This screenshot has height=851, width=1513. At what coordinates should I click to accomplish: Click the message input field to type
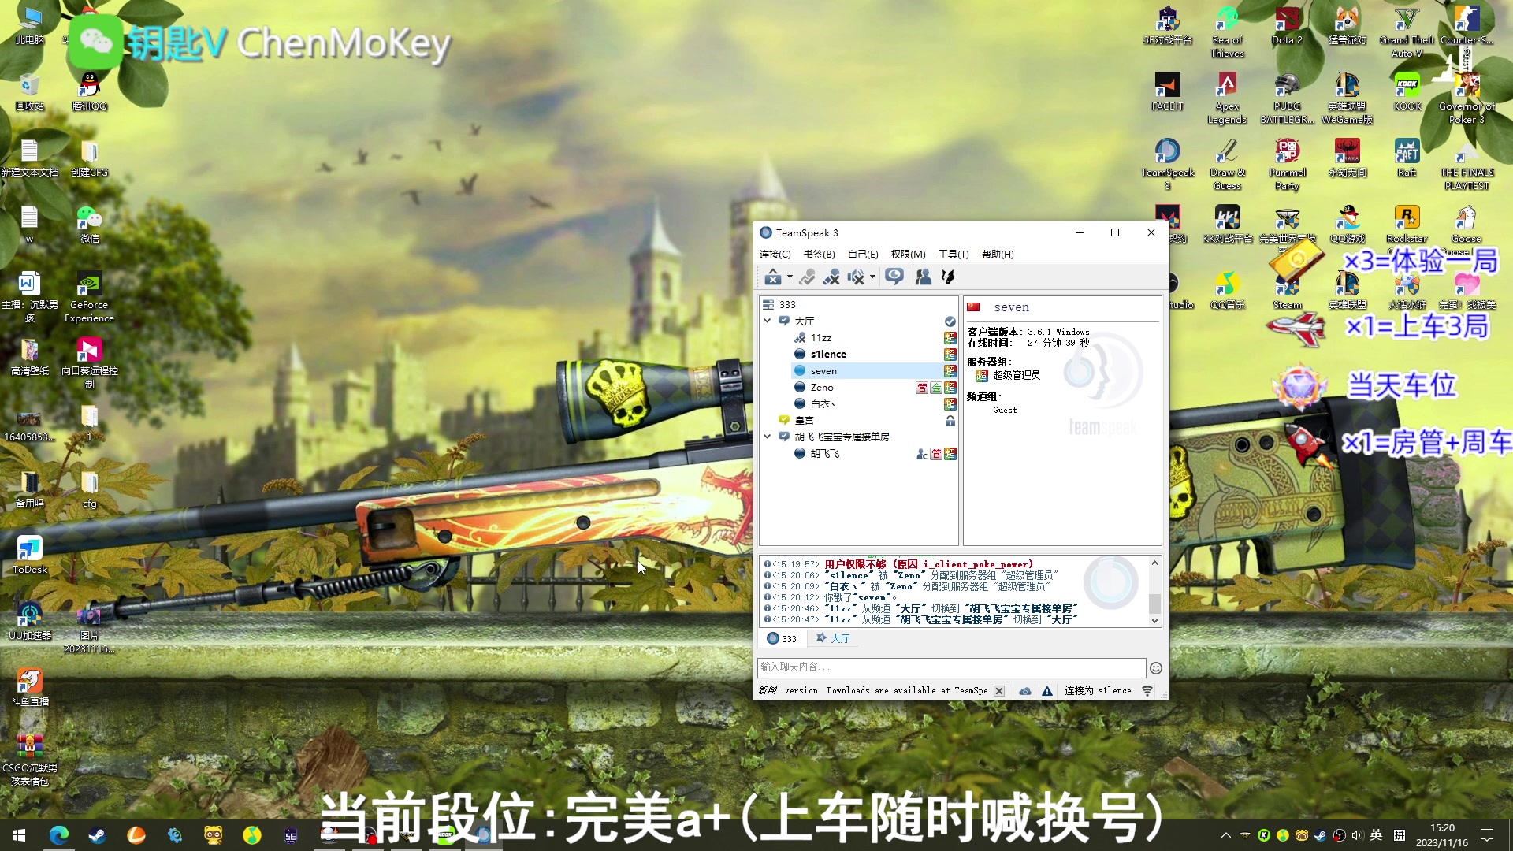coord(951,667)
